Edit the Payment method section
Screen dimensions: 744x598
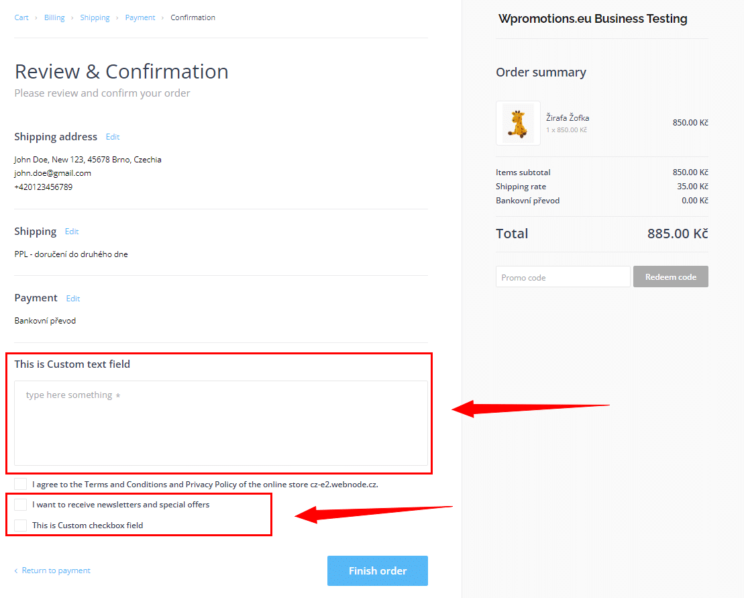point(73,299)
